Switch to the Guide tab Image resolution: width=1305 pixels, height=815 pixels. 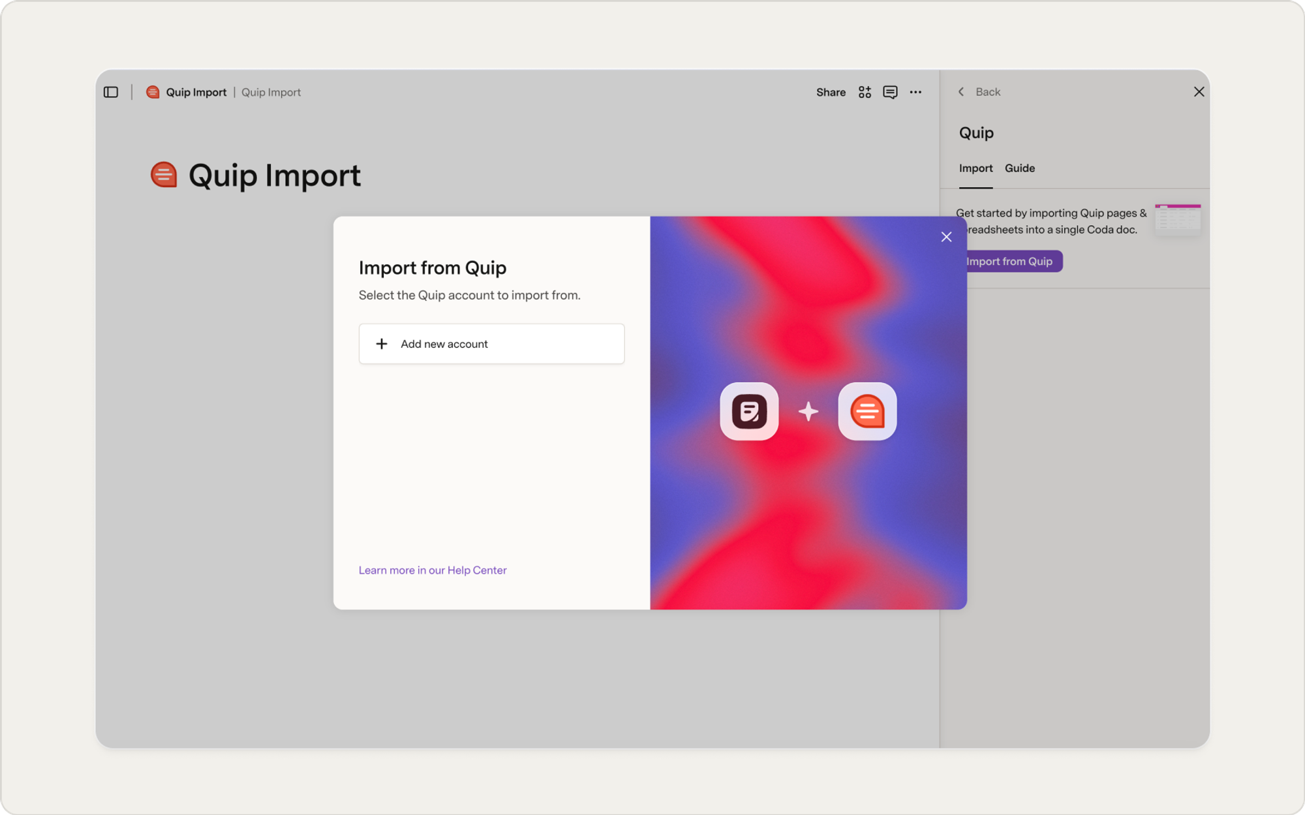point(1019,168)
